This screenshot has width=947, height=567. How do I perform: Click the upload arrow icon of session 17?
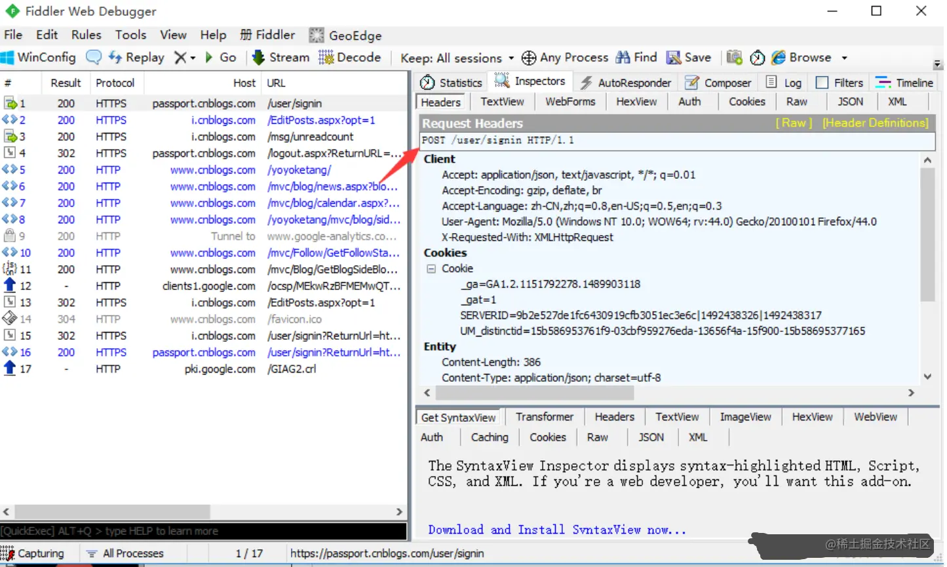click(10, 369)
